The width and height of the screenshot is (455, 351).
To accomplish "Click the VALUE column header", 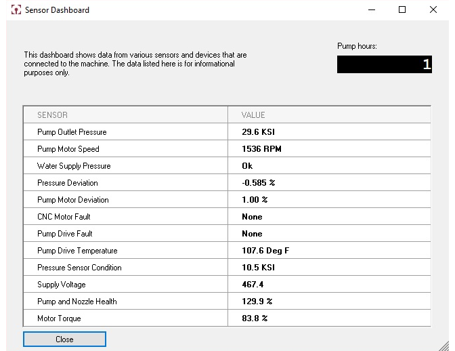I will tap(253, 115).
